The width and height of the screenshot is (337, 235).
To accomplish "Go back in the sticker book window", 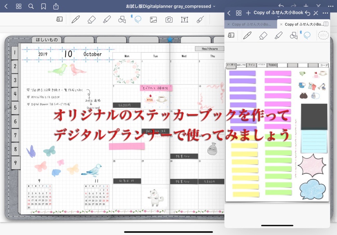I will [x=229, y=13].
